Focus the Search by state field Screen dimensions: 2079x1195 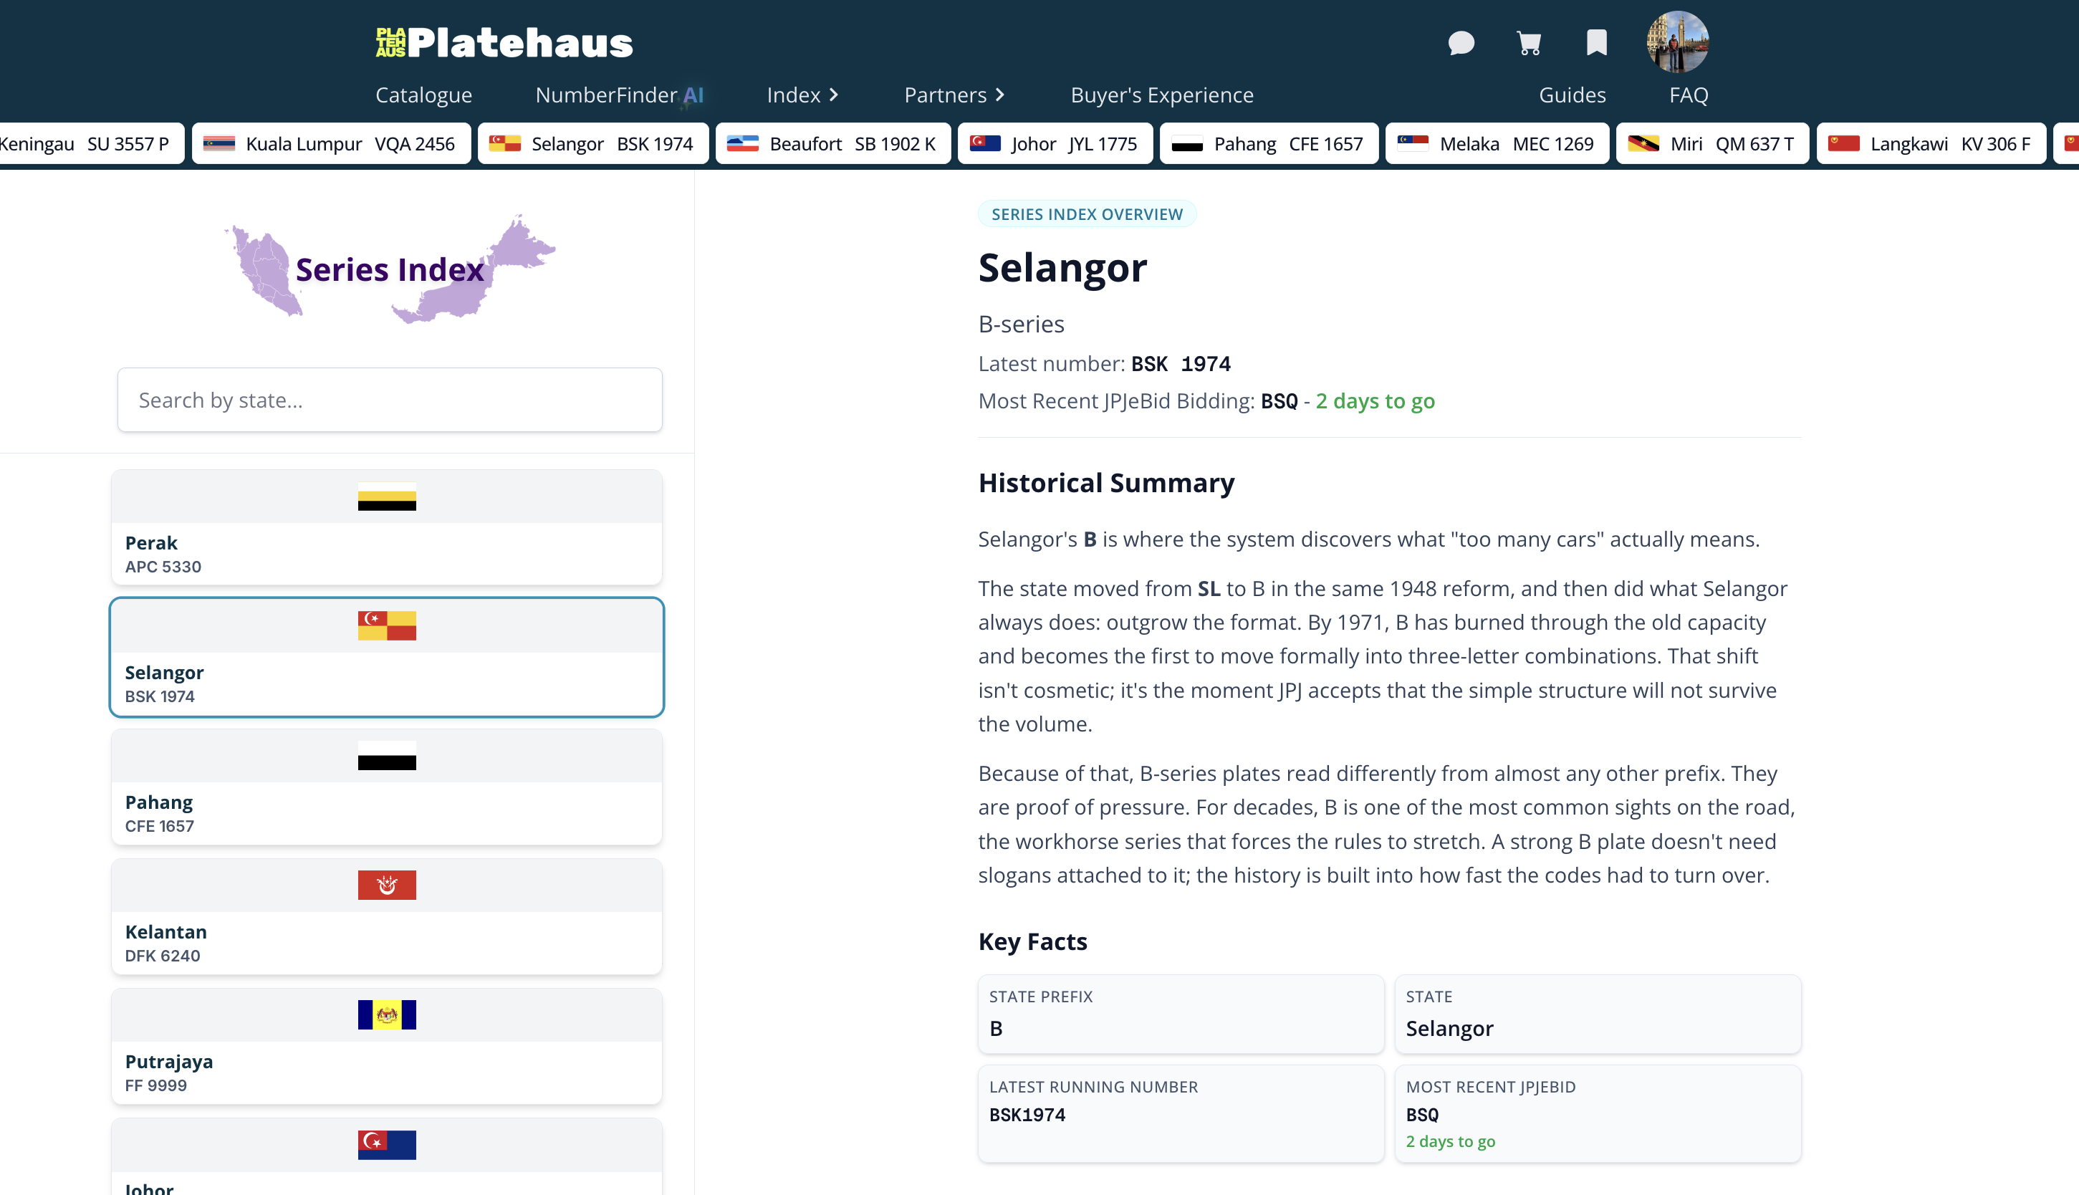(x=390, y=400)
